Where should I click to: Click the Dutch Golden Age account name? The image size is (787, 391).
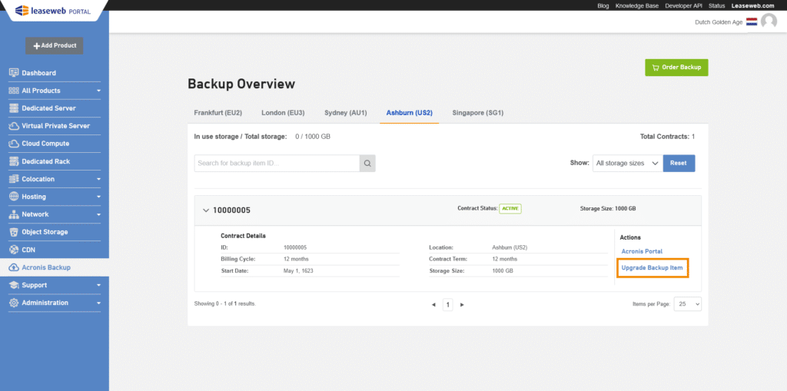pyautogui.click(x=719, y=22)
